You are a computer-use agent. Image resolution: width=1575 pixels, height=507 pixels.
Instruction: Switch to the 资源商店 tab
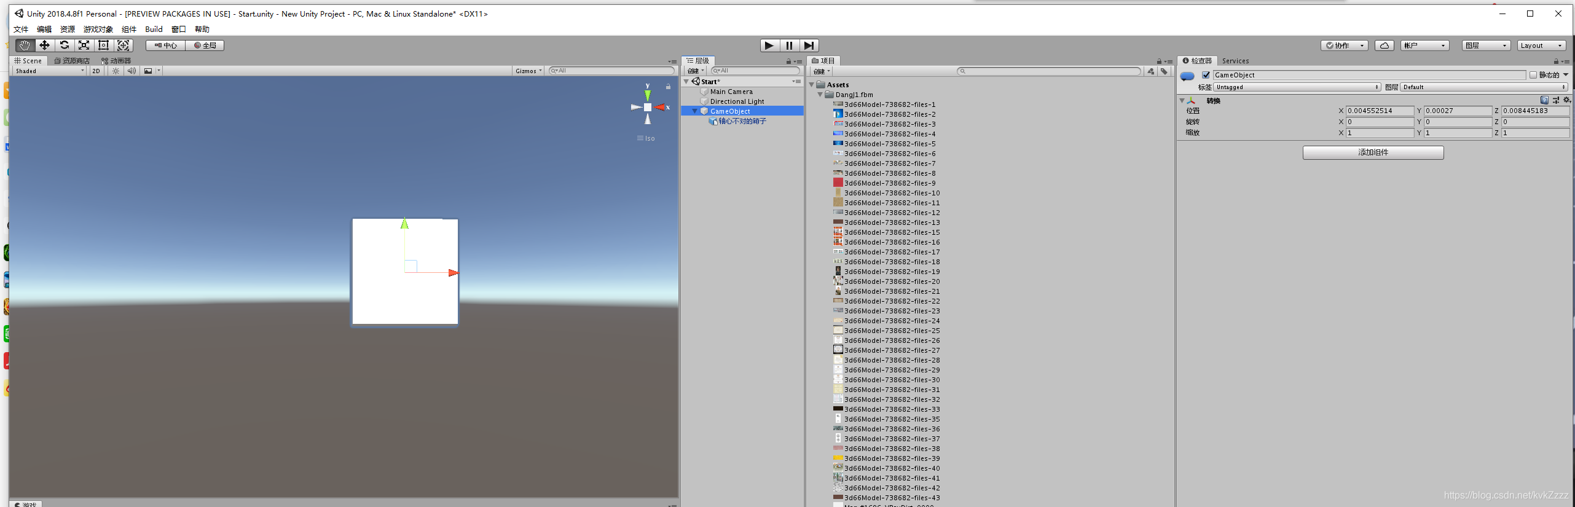[72, 61]
